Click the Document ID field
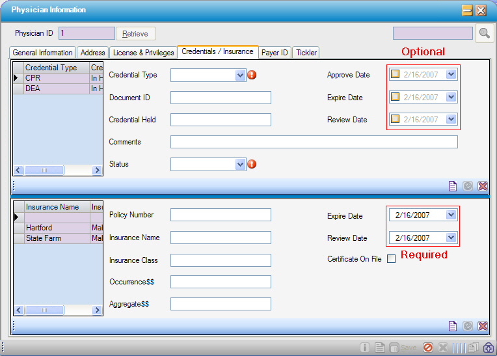Image resolution: width=497 pixels, height=356 pixels. click(x=221, y=98)
